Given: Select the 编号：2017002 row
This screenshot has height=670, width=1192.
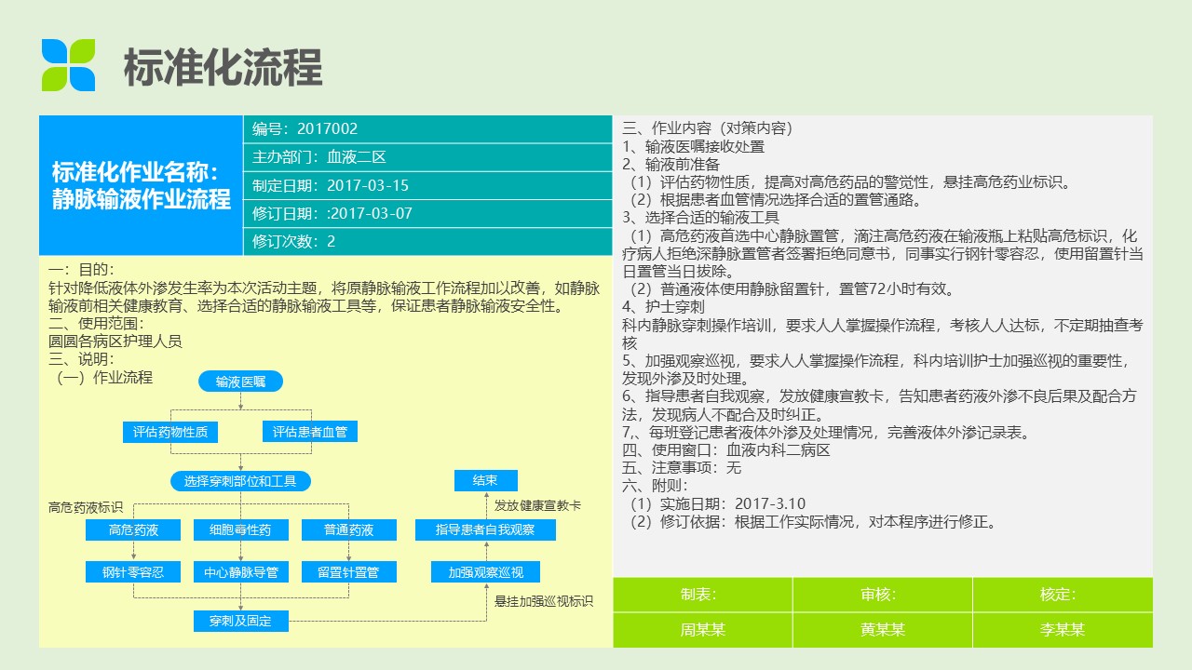Looking at the screenshot, I should pyautogui.click(x=427, y=129).
